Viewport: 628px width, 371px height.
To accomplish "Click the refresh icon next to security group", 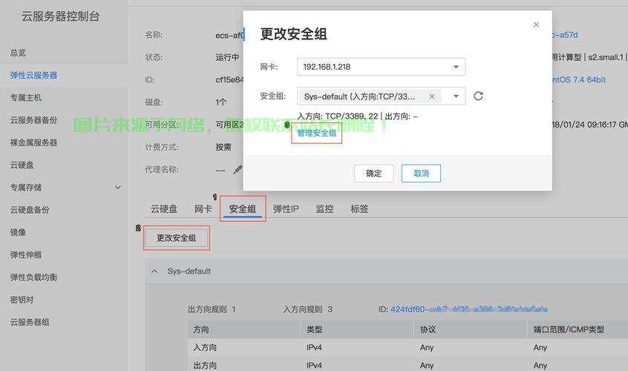I will [x=478, y=96].
